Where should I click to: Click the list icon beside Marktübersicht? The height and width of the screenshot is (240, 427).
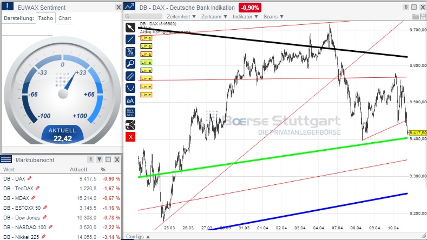(x=6, y=159)
